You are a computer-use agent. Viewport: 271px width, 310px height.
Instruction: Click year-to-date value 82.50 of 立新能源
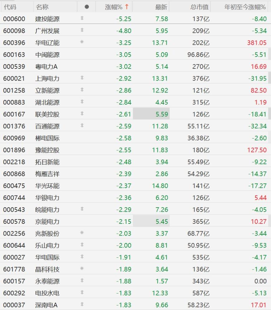259,90
